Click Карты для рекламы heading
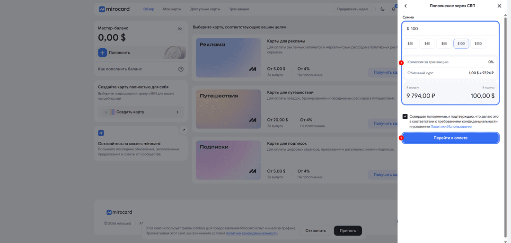The image size is (511, 243). 286,41
